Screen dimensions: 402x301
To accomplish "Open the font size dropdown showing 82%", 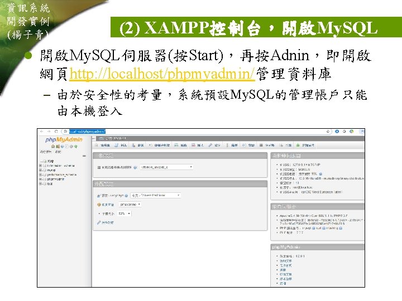I will coord(125,213).
